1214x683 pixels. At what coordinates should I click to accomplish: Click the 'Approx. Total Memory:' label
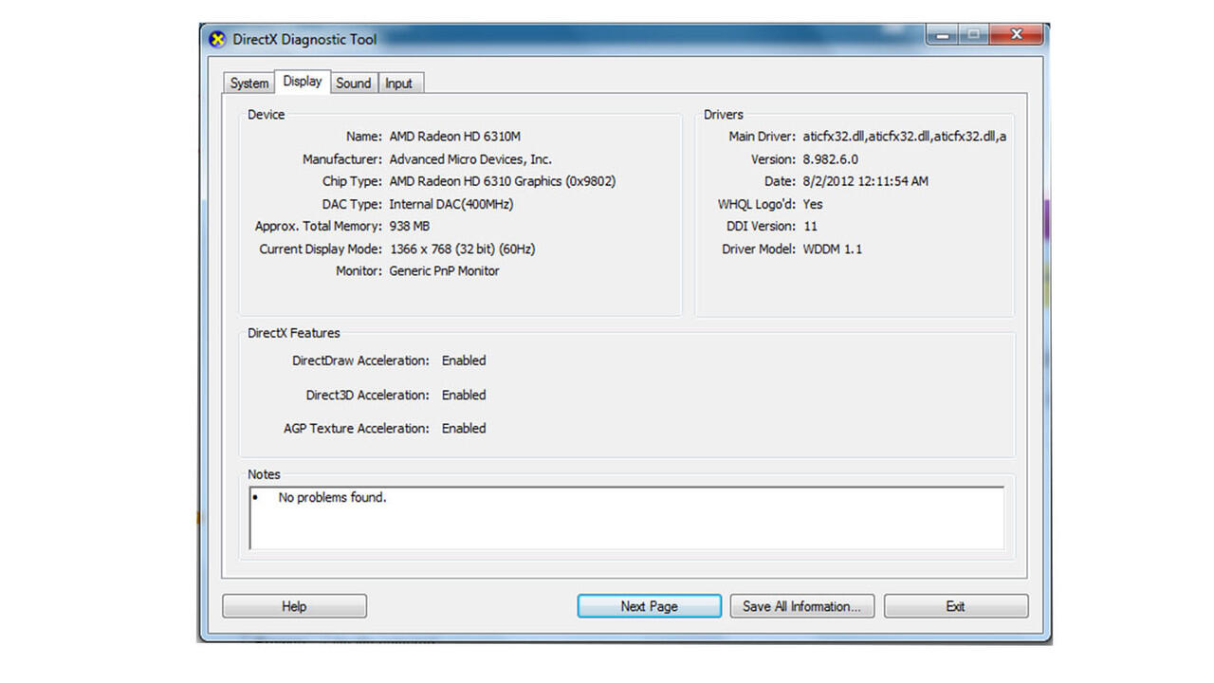(319, 226)
